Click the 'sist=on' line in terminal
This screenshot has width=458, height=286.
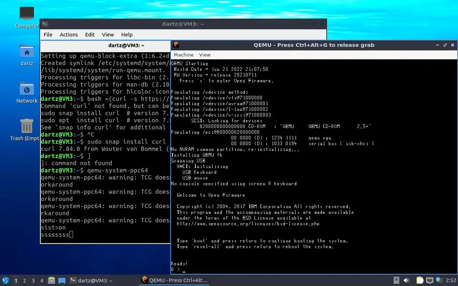[53, 227]
